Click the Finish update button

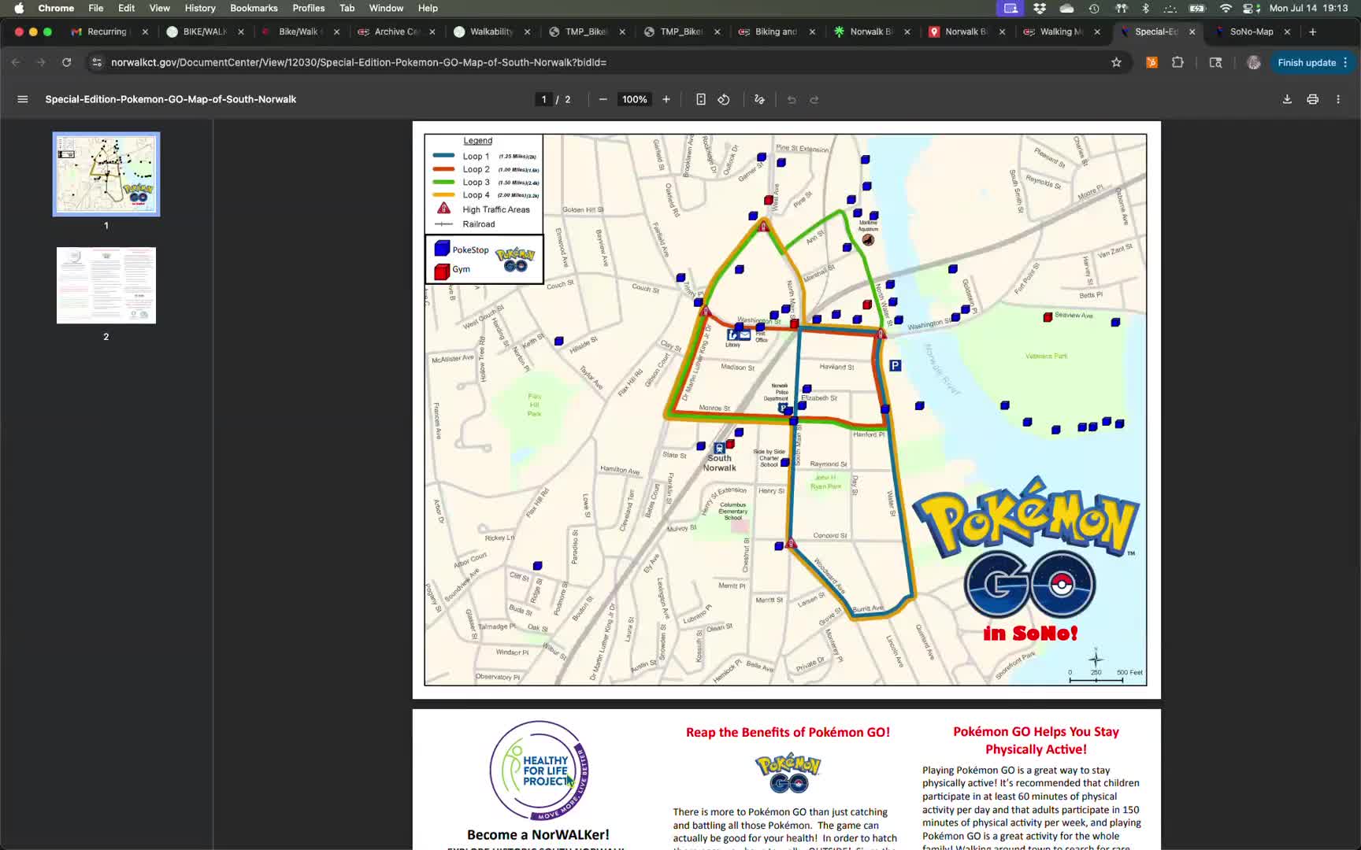click(1313, 62)
